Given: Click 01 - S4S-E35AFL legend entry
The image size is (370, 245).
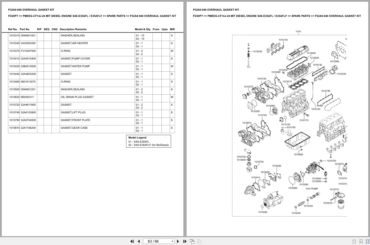Looking at the screenshot, I should tap(139, 142).
